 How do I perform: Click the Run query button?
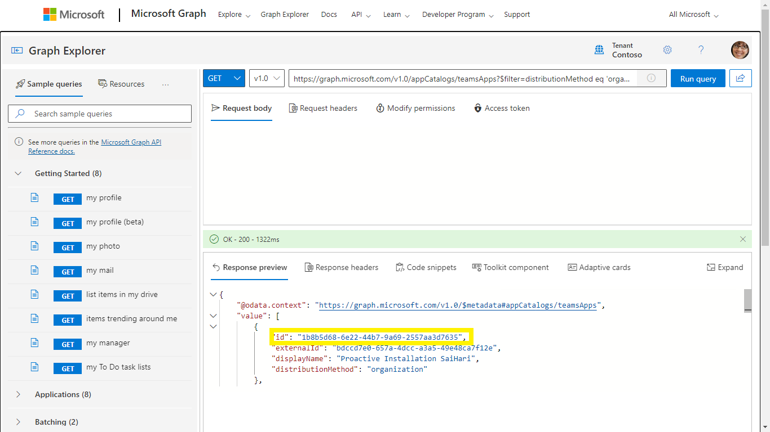(698, 78)
